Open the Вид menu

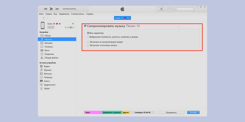[x=55, y=14]
